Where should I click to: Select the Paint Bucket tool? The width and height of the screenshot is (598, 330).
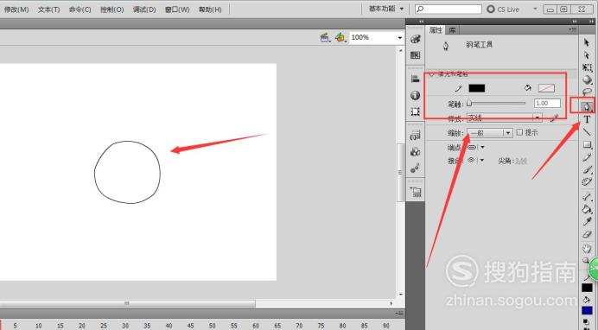coord(587,209)
